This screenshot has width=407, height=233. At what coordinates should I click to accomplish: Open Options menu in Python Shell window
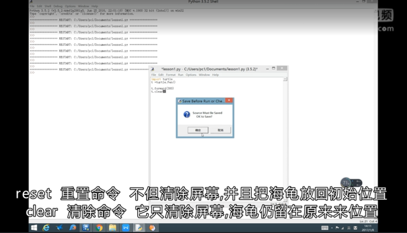[x=70, y=6]
